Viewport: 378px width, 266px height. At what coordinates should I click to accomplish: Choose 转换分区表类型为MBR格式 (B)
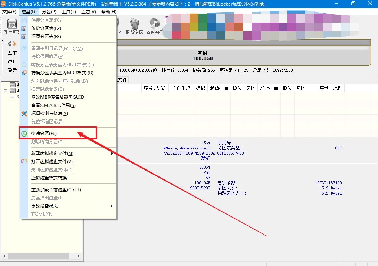(x=68, y=73)
